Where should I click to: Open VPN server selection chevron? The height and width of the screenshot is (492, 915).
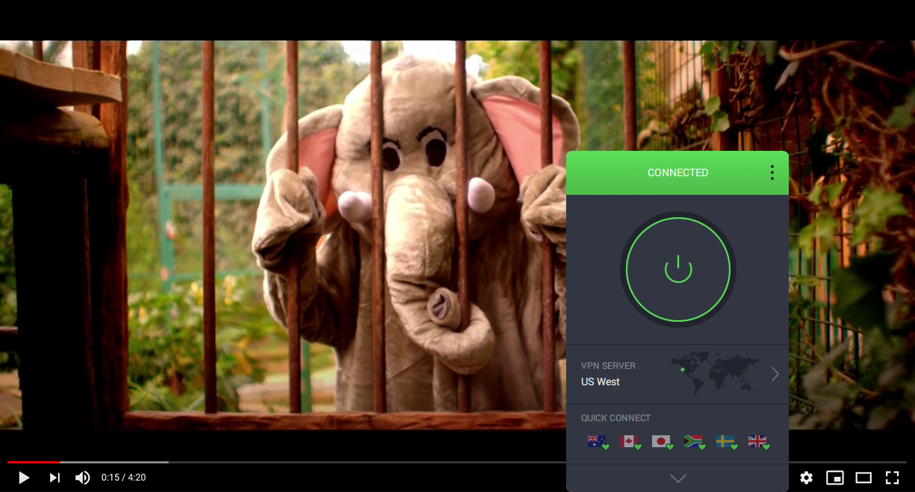click(775, 374)
